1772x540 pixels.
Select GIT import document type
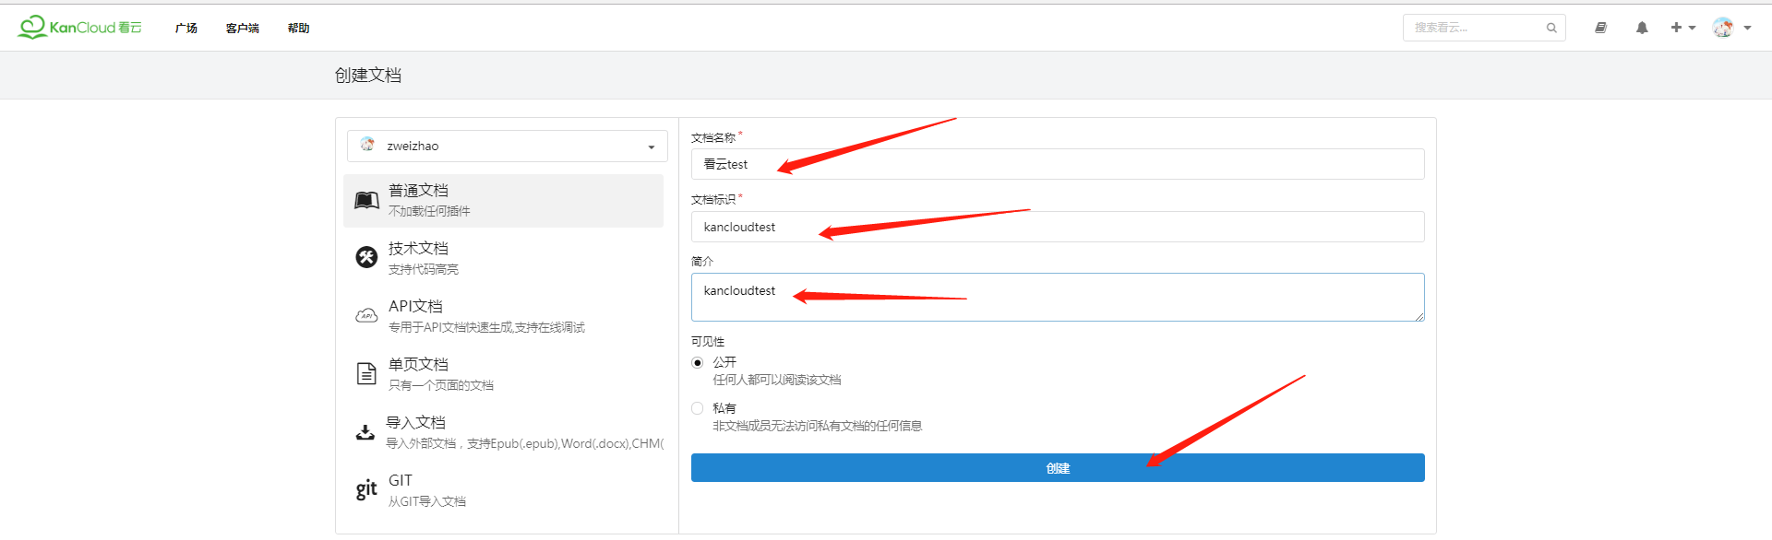coord(504,490)
